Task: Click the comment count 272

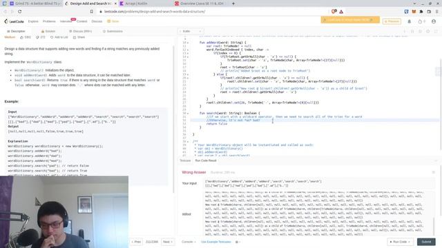Action: (41, 37)
